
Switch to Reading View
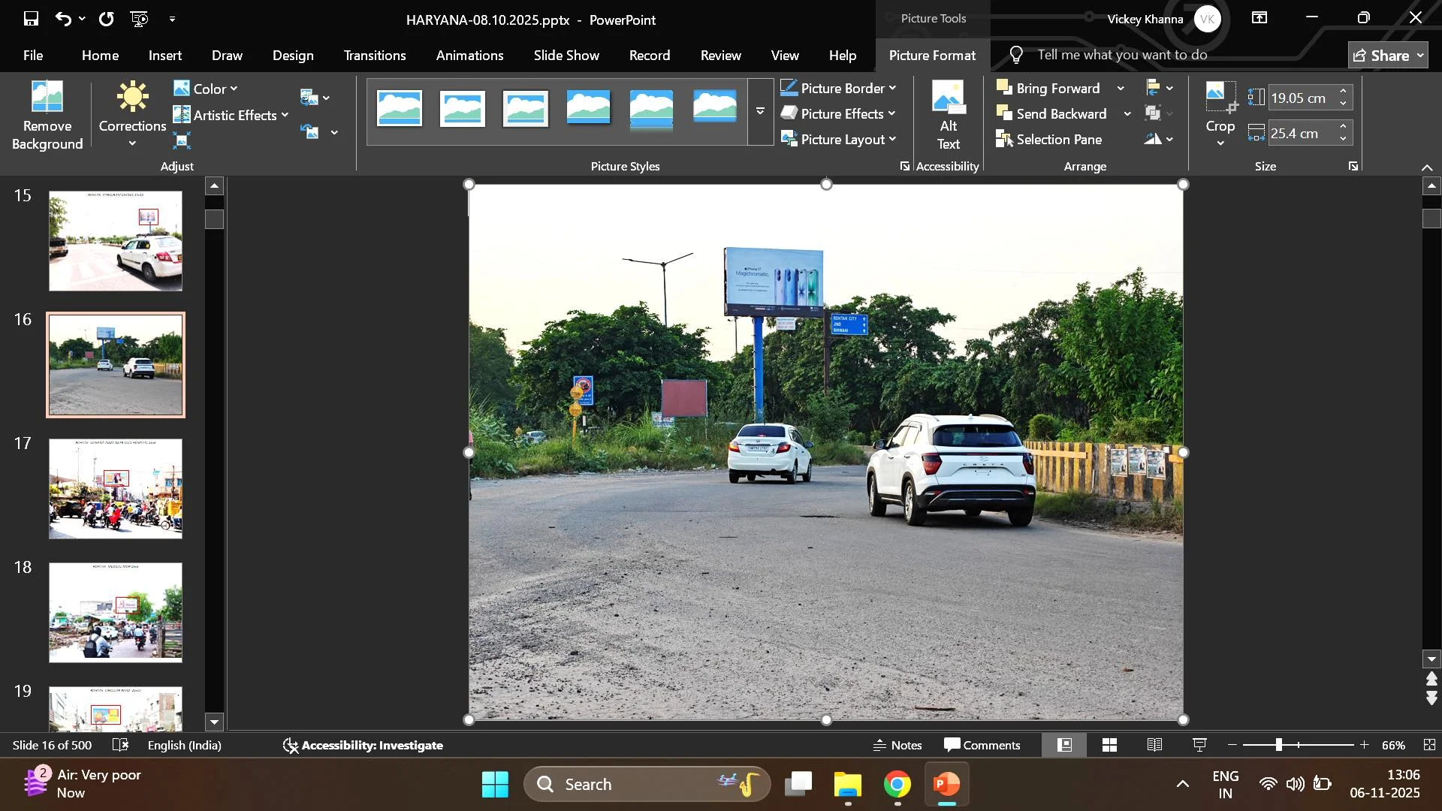(1154, 745)
